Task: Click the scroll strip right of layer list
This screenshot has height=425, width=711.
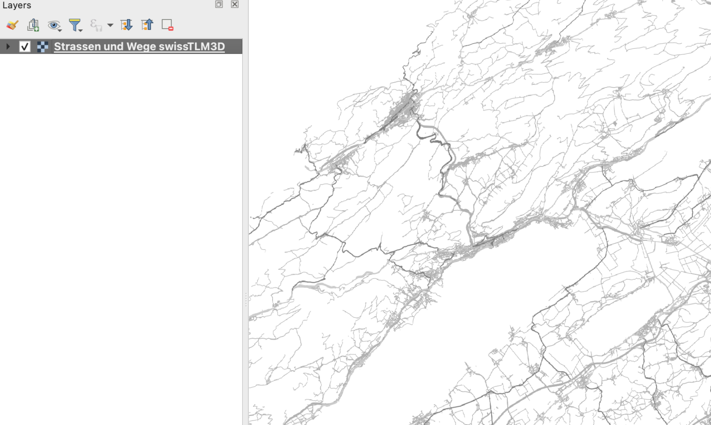Action: pos(244,181)
